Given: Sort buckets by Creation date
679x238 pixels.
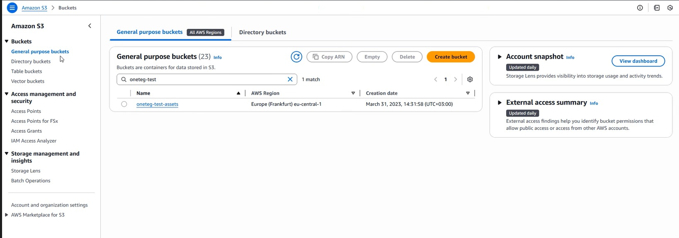Looking at the screenshot, I should (x=468, y=93).
